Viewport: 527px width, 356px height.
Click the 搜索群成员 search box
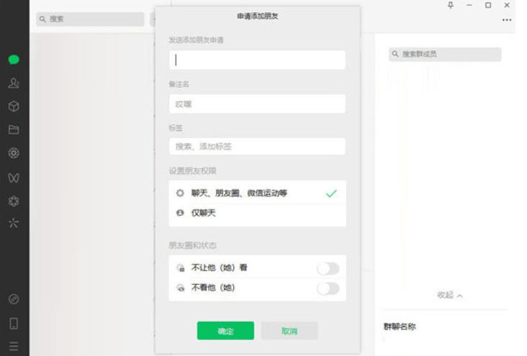click(x=445, y=54)
